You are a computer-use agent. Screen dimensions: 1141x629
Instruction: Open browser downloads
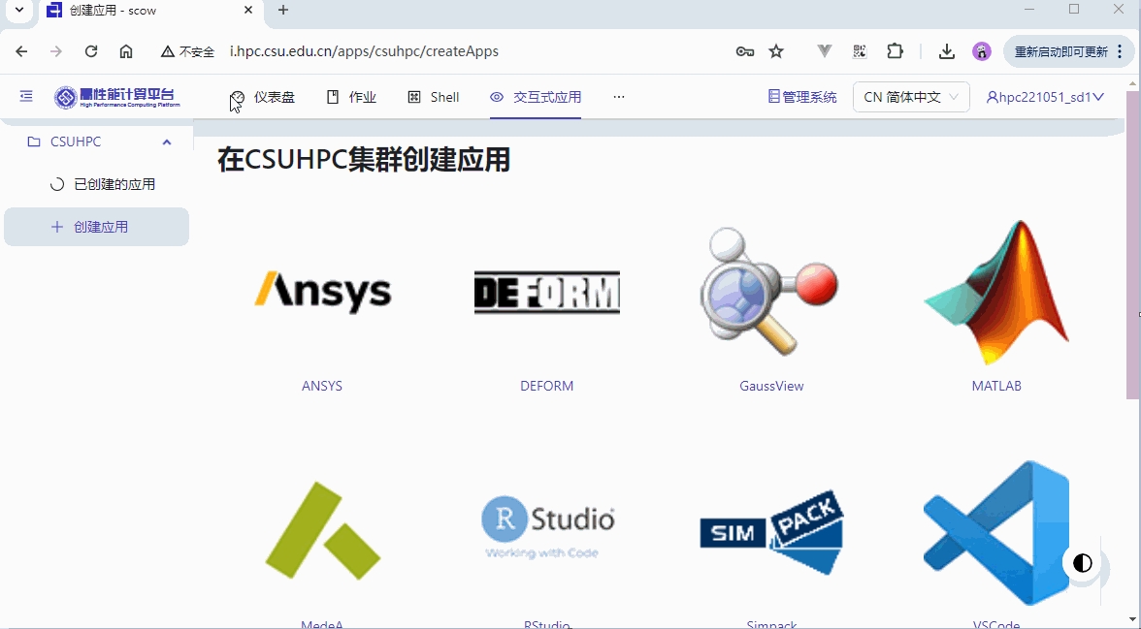tap(946, 51)
